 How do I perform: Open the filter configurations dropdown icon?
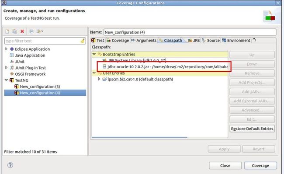(40, 31)
